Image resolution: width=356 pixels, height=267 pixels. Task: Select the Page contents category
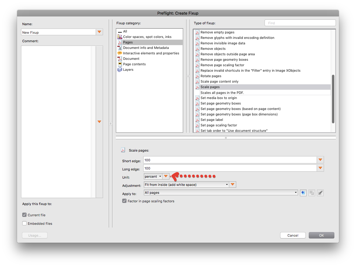click(x=134, y=64)
